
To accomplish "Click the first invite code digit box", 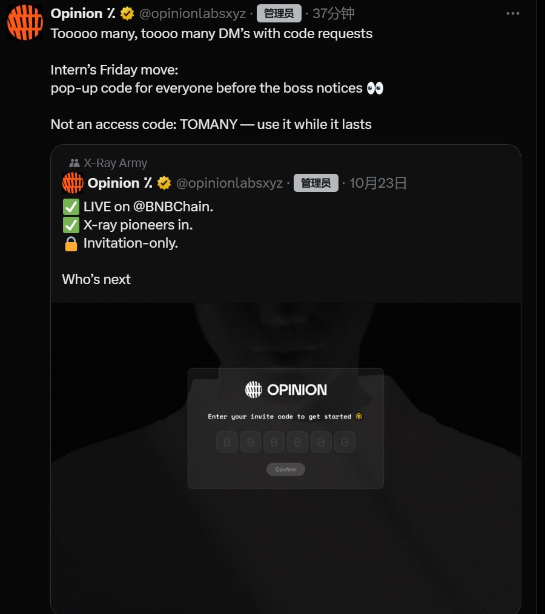I will click(227, 442).
